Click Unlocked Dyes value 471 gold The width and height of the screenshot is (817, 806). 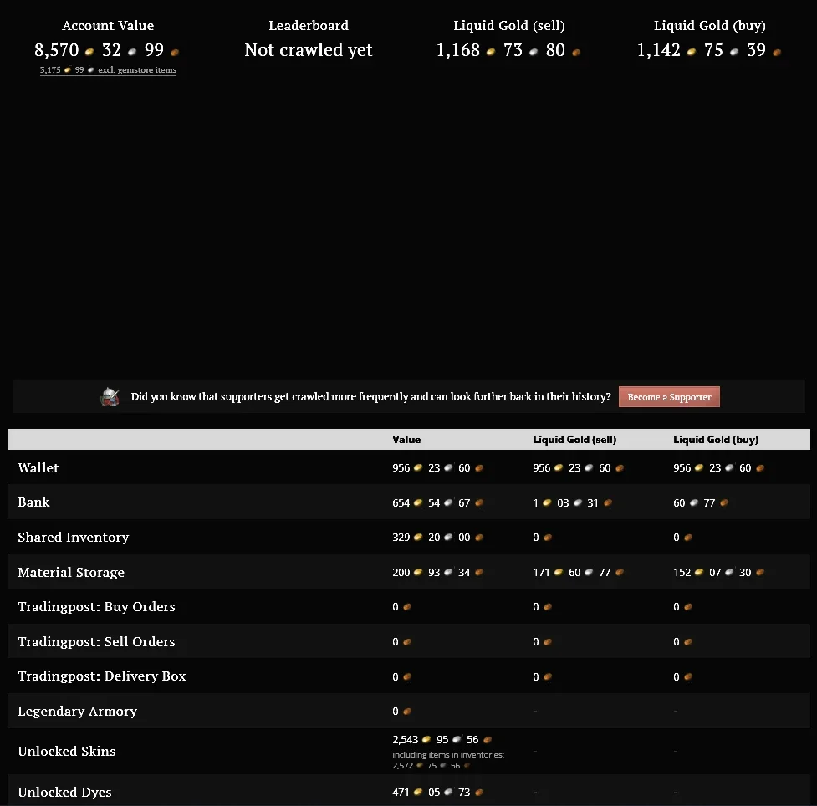tap(437, 792)
